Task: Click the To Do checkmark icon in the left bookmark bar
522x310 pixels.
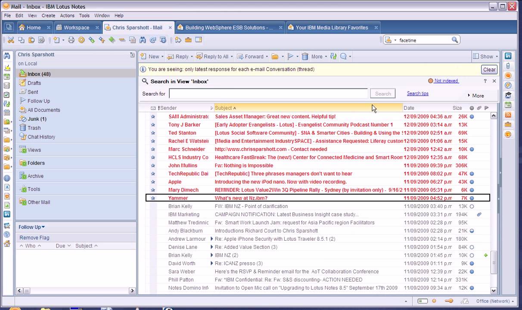Action: click(7, 95)
